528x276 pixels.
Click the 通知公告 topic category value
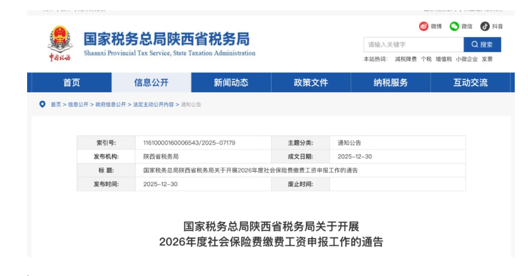tap(349, 143)
